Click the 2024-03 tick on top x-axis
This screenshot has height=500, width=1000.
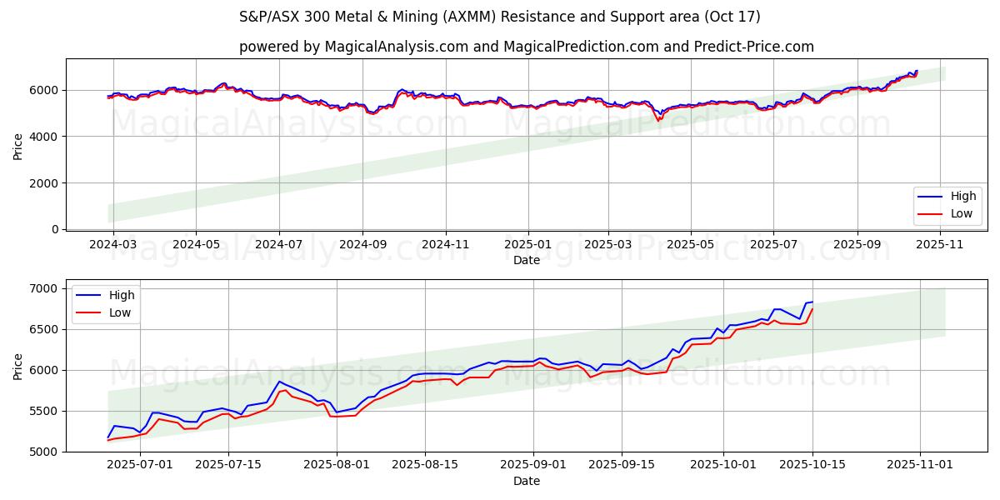[113, 245]
